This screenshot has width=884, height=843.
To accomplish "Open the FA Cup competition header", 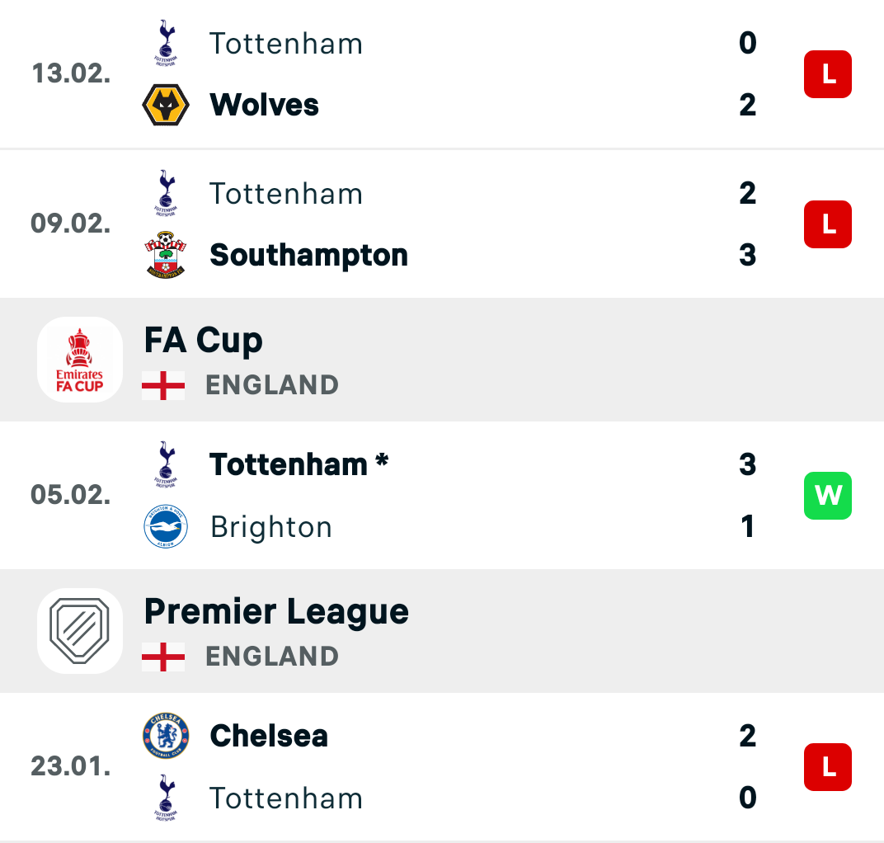I will pyautogui.click(x=442, y=360).
